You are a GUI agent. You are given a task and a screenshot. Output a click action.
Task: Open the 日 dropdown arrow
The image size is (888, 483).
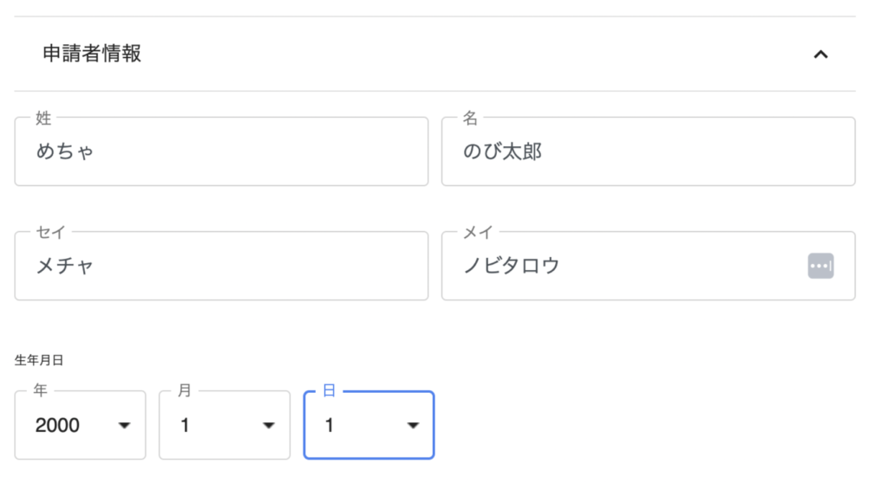(413, 425)
